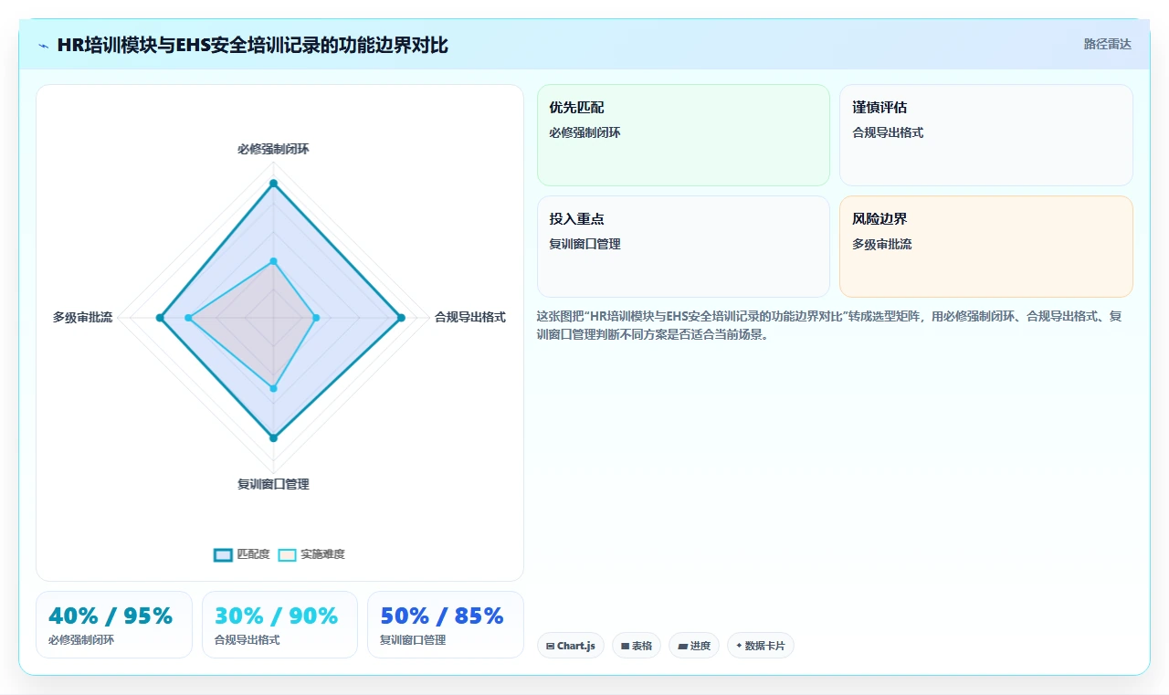The image size is (1169, 695).
Task: Click 实施难度 data point on 复训窗口管理 axis
Action: pos(273,388)
